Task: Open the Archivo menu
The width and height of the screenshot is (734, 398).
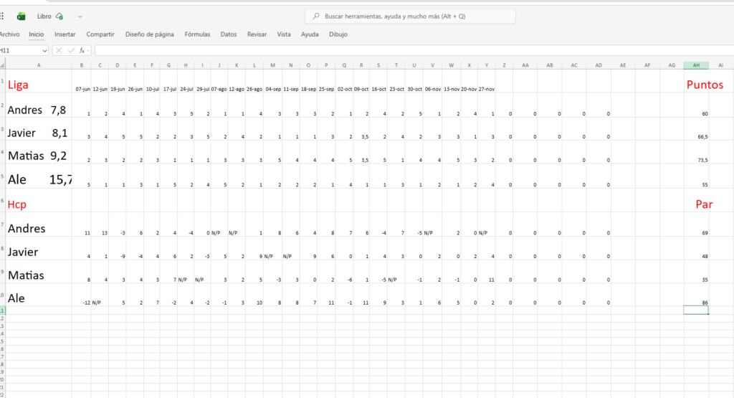Action: coord(9,34)
